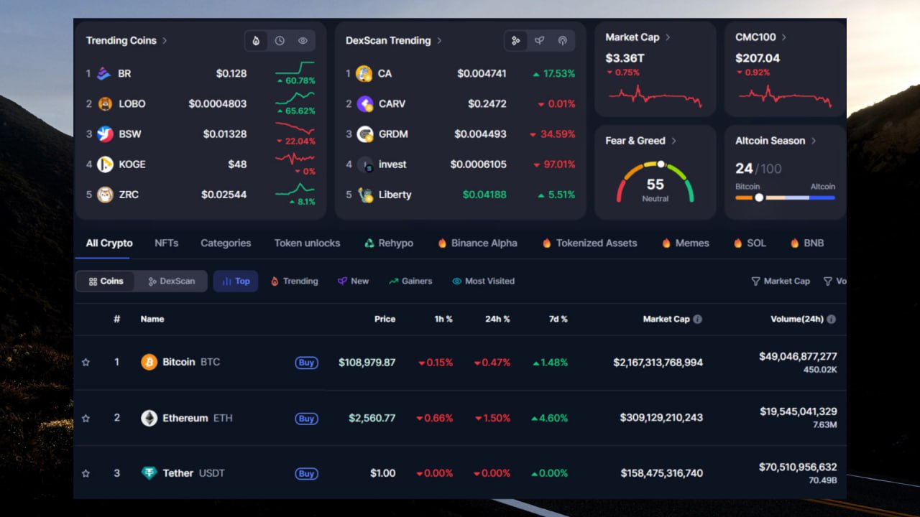Click the Altcoin Season slider handle

[x=759, y=197]
